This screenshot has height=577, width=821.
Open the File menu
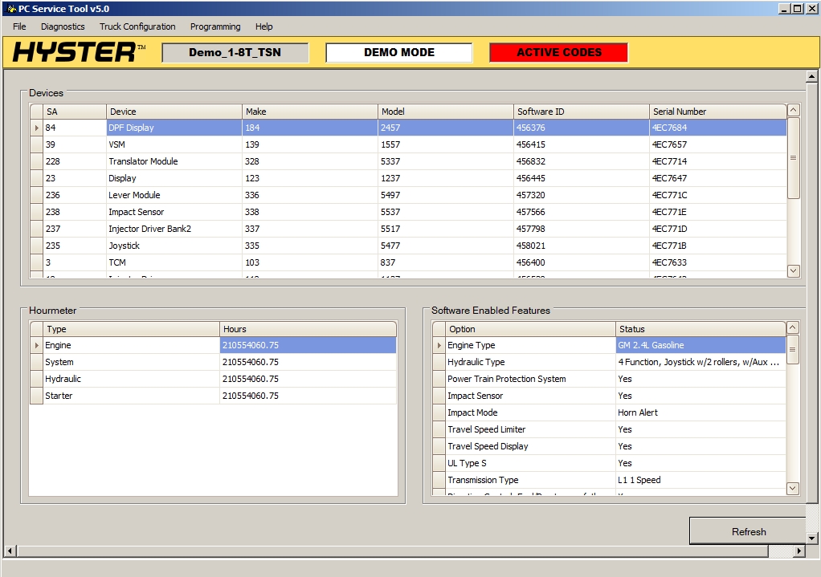coord(18,26)
